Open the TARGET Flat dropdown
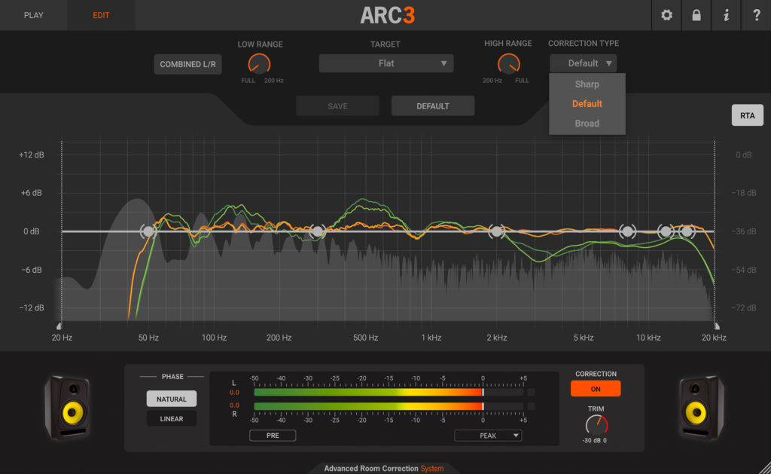 pos(386,63)
